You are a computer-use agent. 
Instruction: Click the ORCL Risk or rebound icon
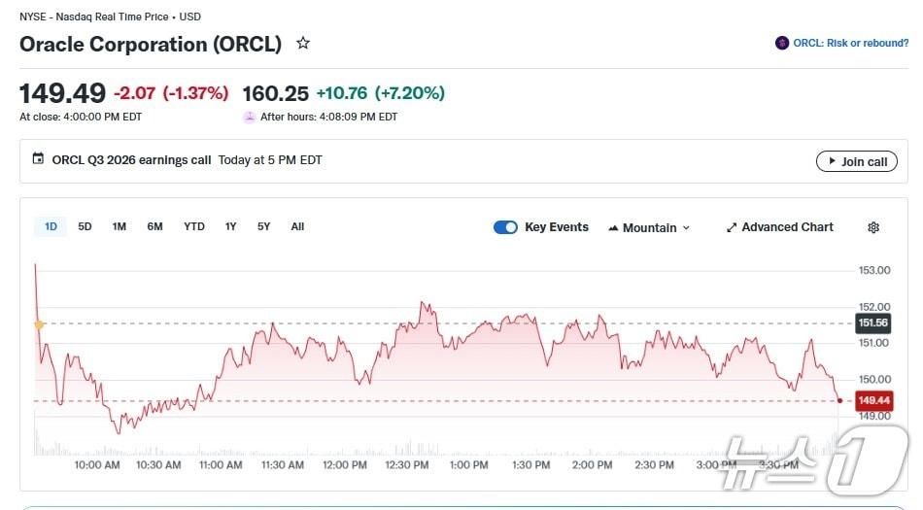[x=782, y=43]
